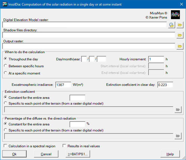Focus the Hourly increment input field

[x=156, y=59]
